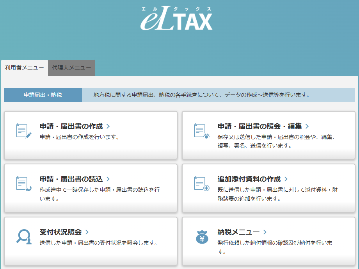Click the chevron next to 申請・届出書の作成
Image resolution: width=359 pixels, height=269 pixels.
(108, 126)
